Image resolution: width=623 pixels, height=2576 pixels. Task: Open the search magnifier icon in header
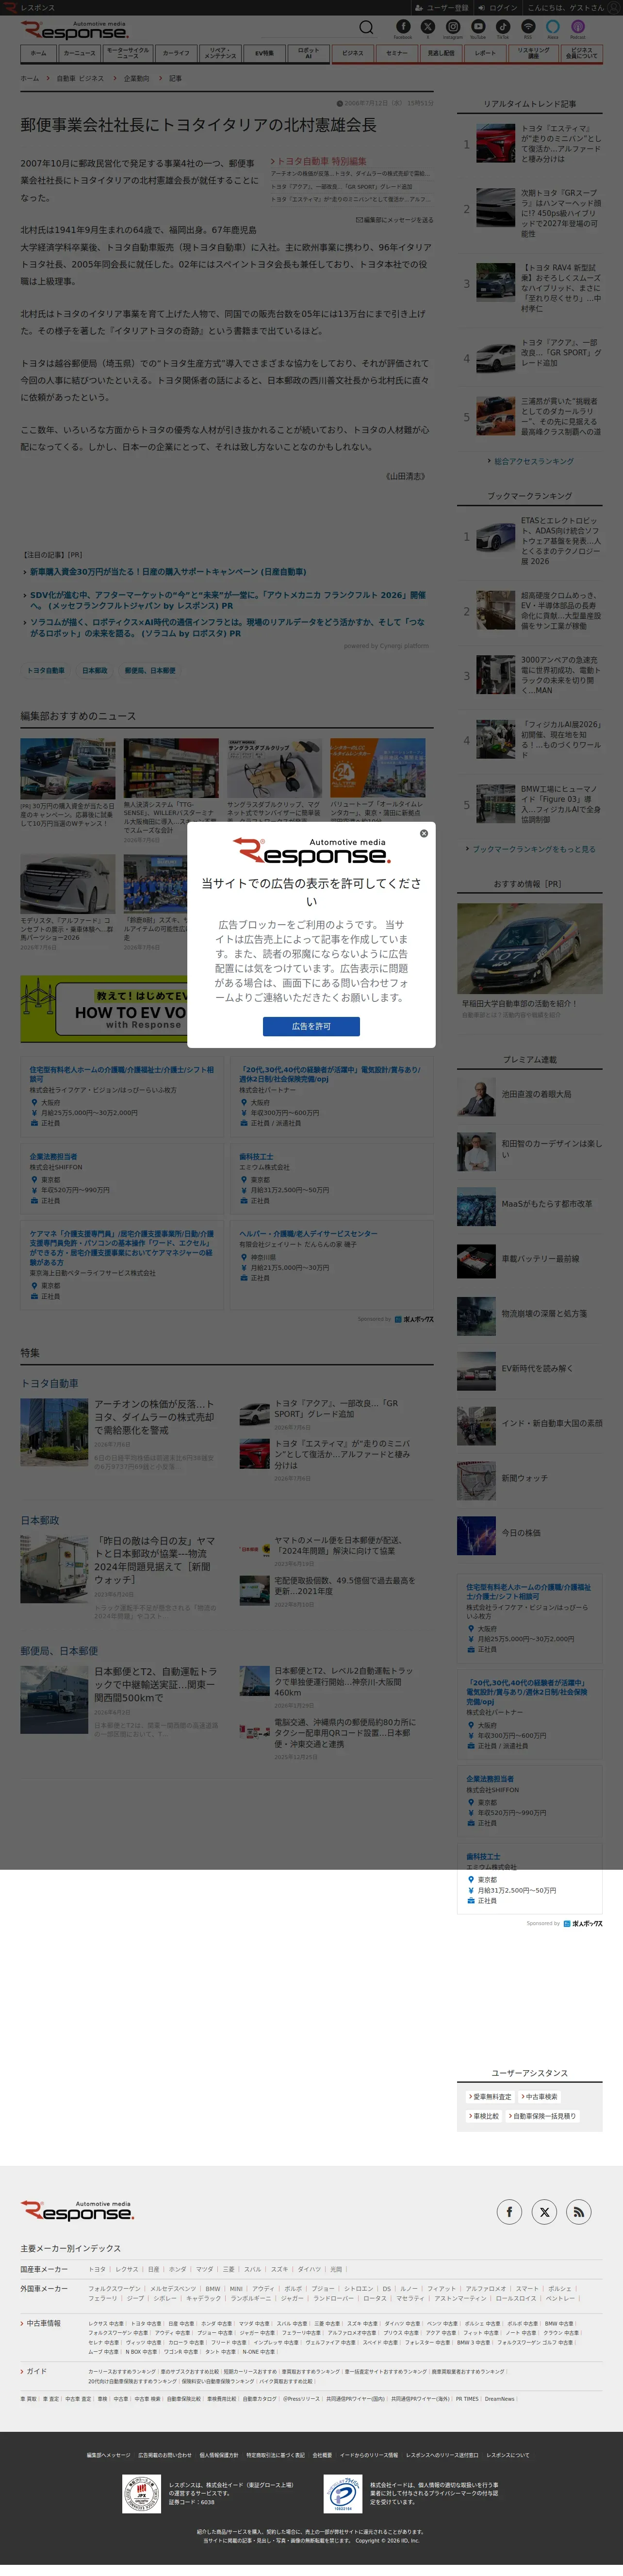[367, 27]
